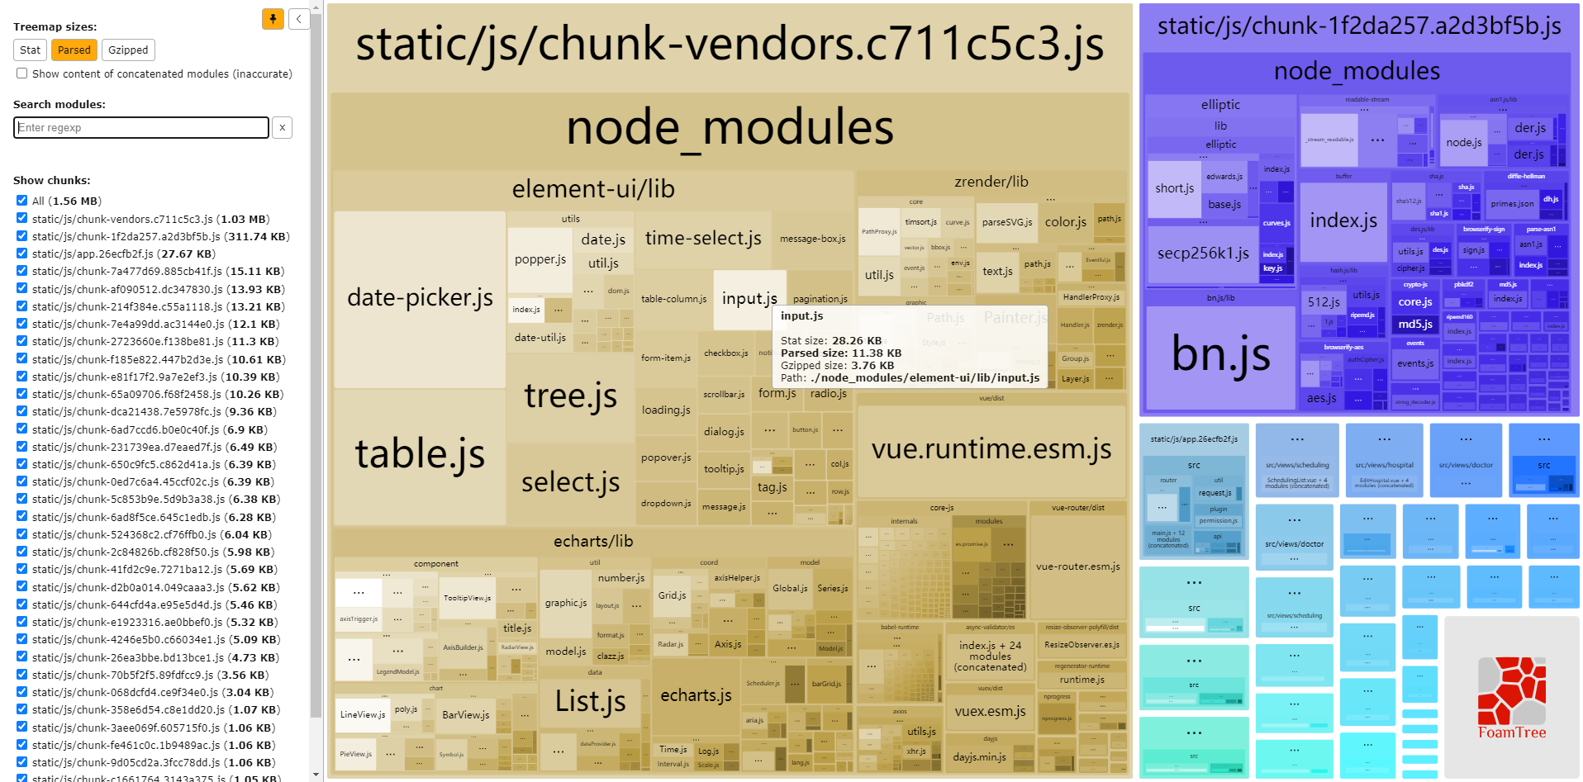Click the FoamTree logo
This screenshot has height=782, width=1583.
(x=1512, y=698)
